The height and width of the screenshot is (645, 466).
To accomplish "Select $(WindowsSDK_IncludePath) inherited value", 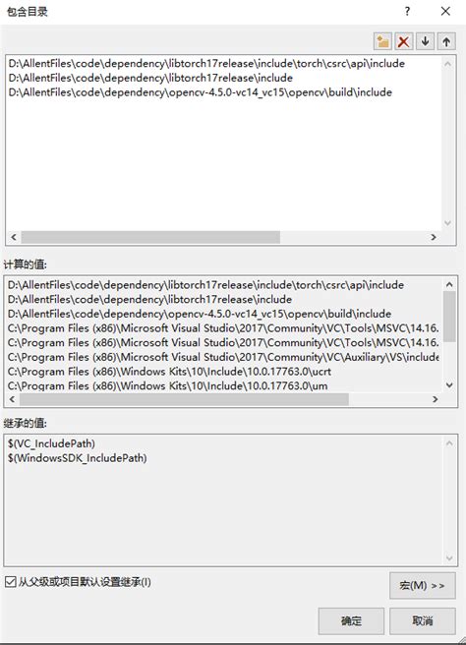I will click(x=77, y=458).
